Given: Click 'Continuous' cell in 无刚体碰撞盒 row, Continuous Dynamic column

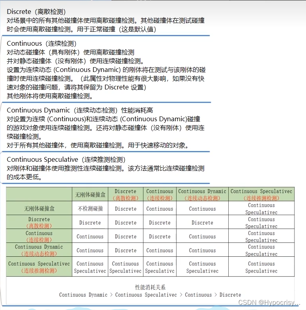Looking at the screenshot, I should click(202, 209).
